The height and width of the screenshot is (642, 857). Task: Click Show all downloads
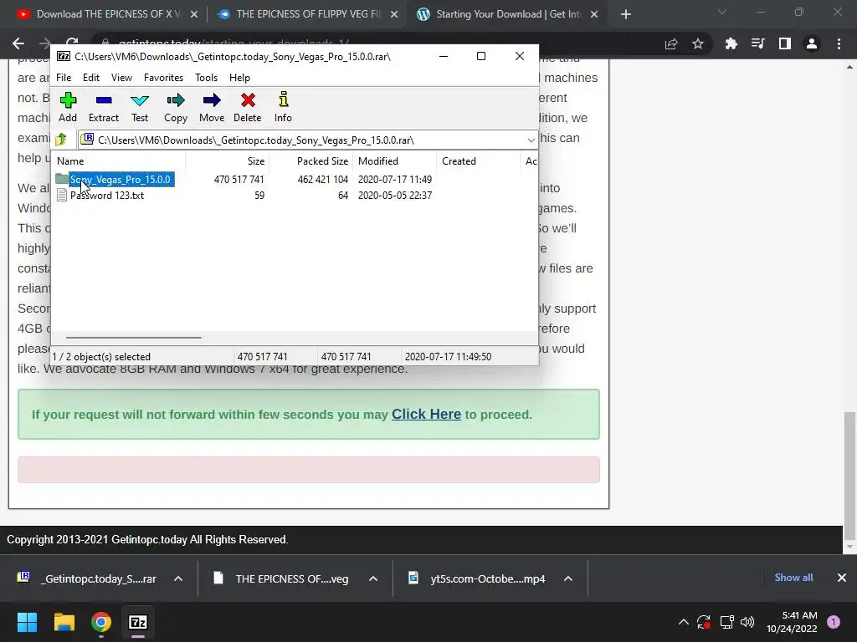793,578
